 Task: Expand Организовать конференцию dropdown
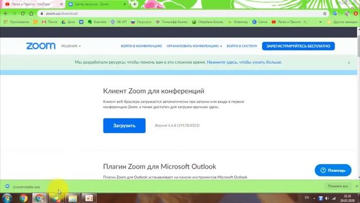[x=194, y=46]
